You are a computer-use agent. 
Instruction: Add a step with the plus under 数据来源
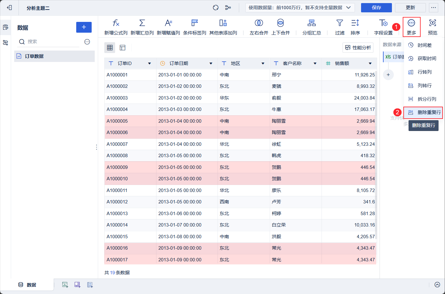[x=388, y=75]
